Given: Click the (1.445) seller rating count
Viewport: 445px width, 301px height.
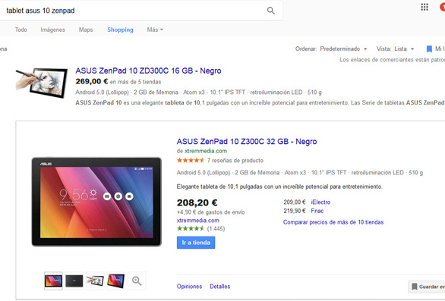Looking at the screenshot, I should pos(216,228).
